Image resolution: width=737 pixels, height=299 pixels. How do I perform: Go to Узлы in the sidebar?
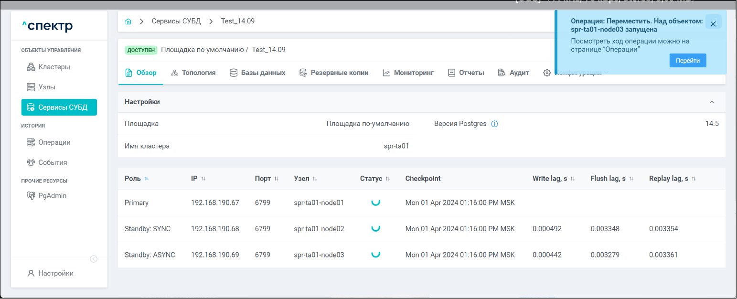click(46, 87)
